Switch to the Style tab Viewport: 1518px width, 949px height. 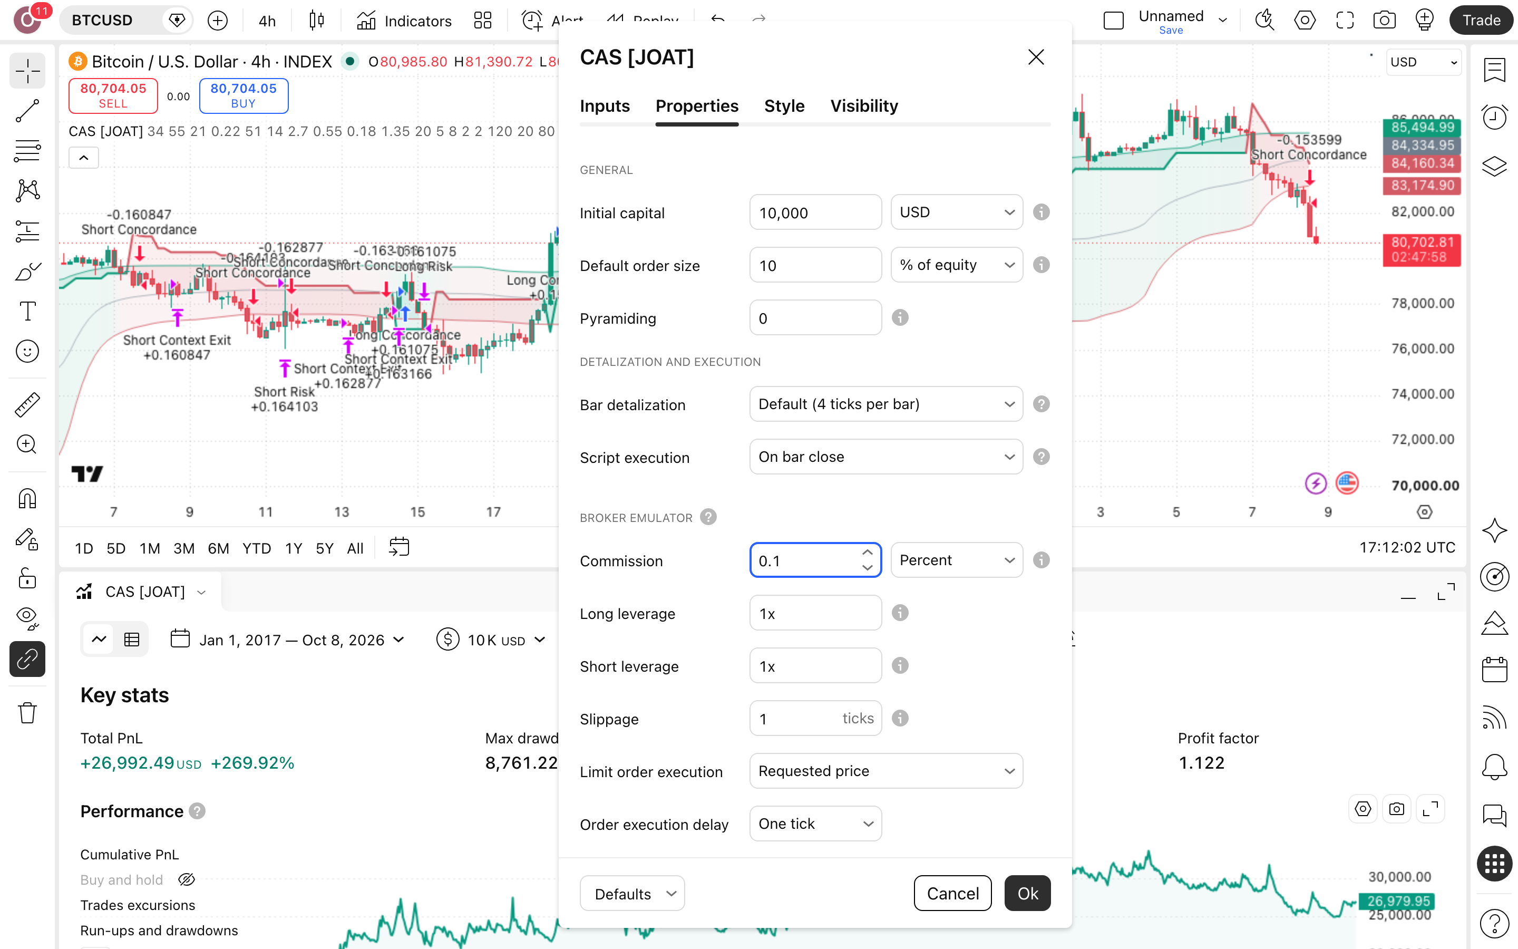[784, 106]
